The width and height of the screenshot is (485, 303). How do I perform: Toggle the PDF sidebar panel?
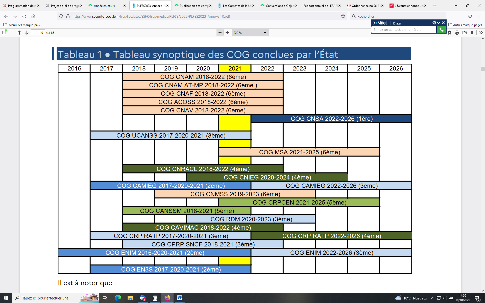[4, 33]
